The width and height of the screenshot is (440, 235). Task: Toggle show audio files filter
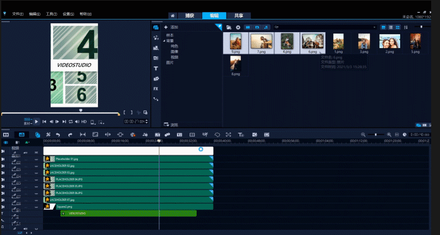coord(266,27)
